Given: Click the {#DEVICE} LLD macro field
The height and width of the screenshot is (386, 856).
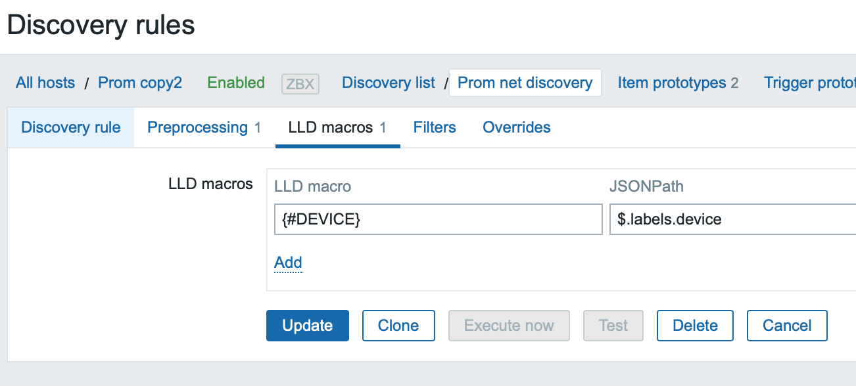Looking at the screenshot, I should click(x=438, y=219).
